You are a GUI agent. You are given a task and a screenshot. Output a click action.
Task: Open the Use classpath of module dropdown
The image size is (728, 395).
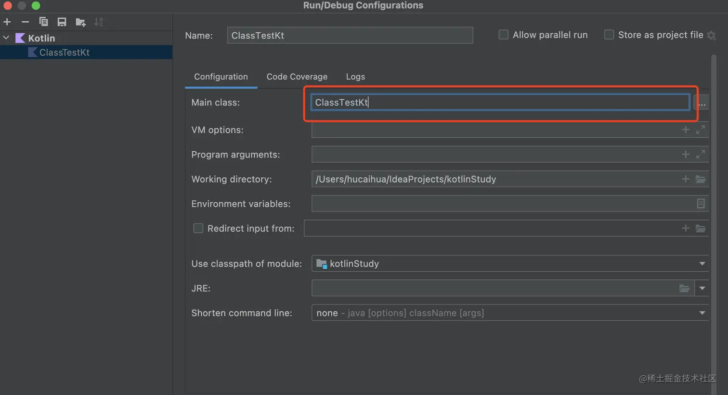[702, 263]
